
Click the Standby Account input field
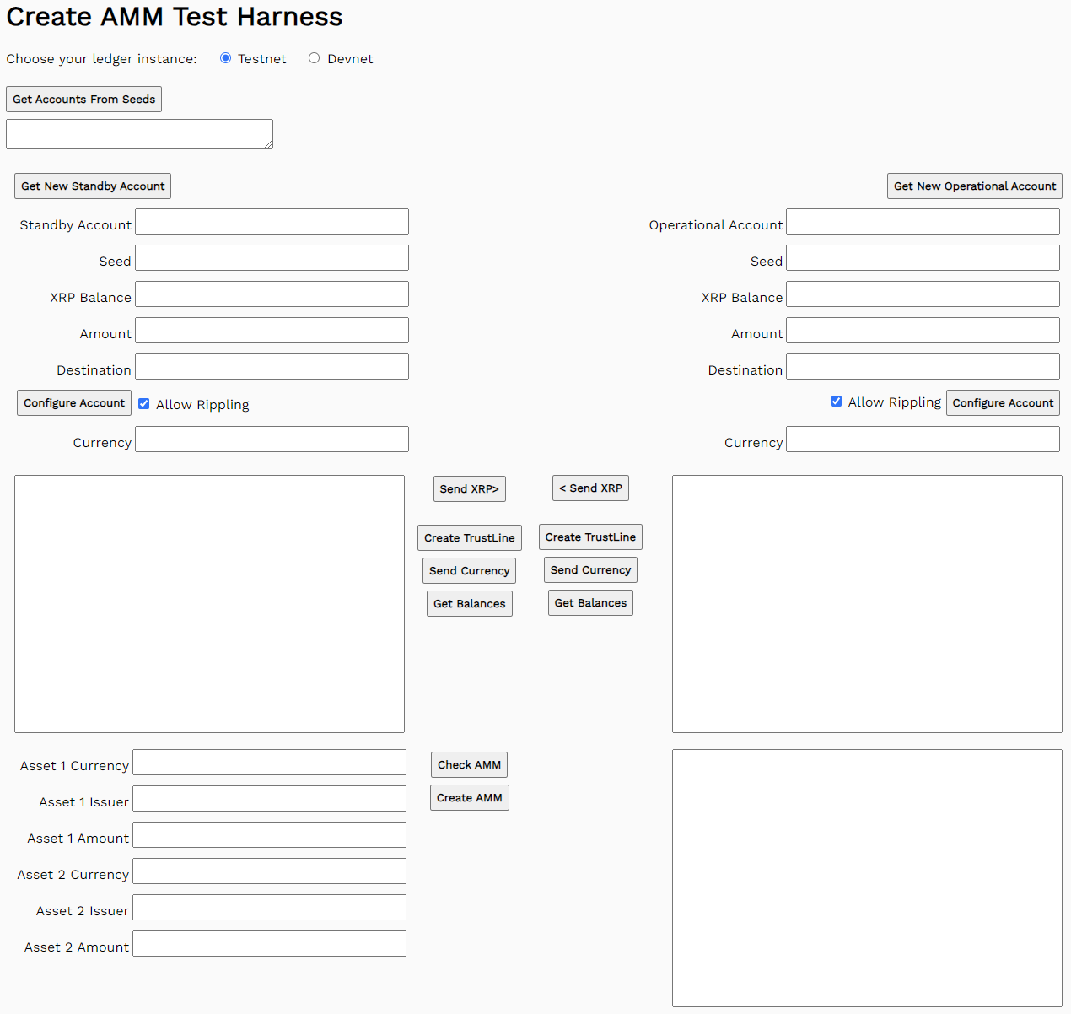point(272,221)
